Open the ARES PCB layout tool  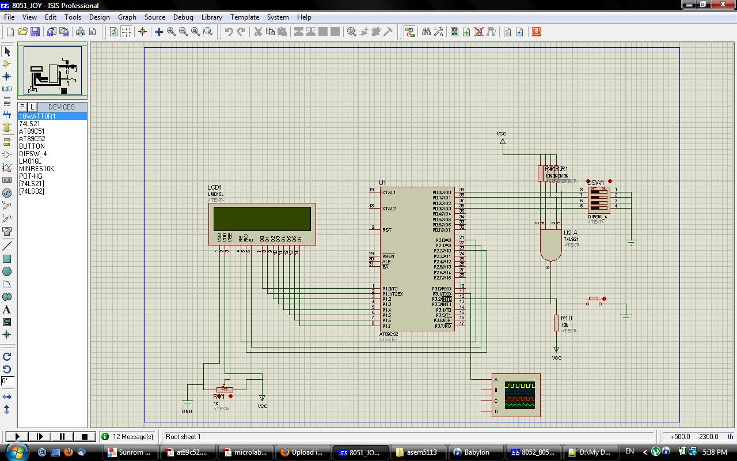(537, 32)
